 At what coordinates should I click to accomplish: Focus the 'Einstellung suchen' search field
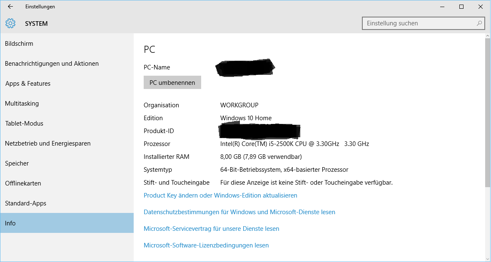[424, 23]
